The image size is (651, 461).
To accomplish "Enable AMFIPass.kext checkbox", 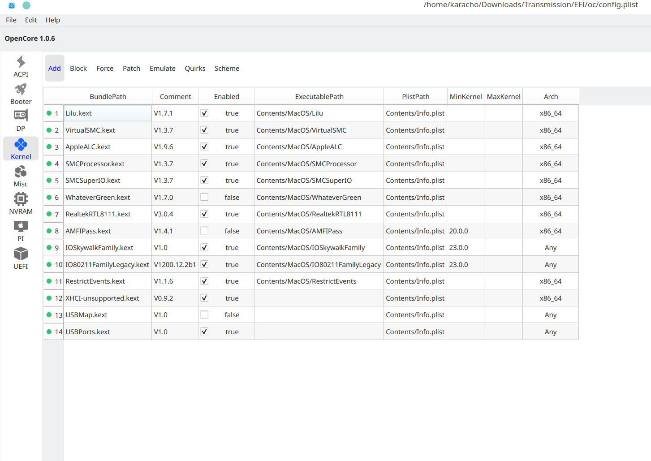I will coord(204,231).
